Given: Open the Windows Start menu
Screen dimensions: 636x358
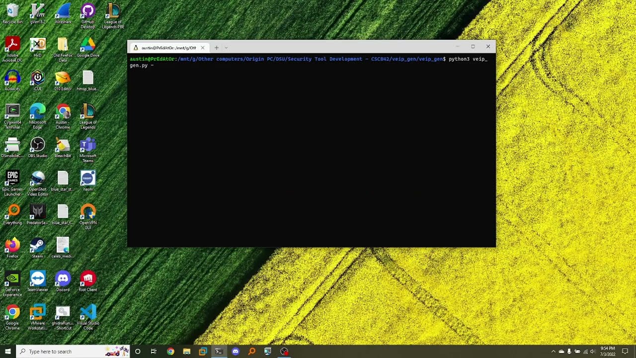Looking at the screenshot, I should point(8,352).
